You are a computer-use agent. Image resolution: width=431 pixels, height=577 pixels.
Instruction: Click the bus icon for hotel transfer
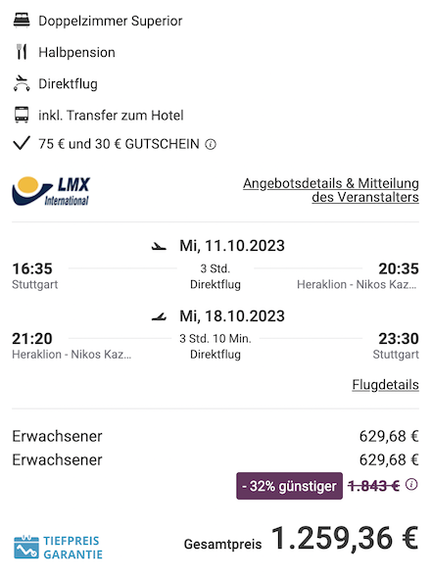(x=22, y=115)
